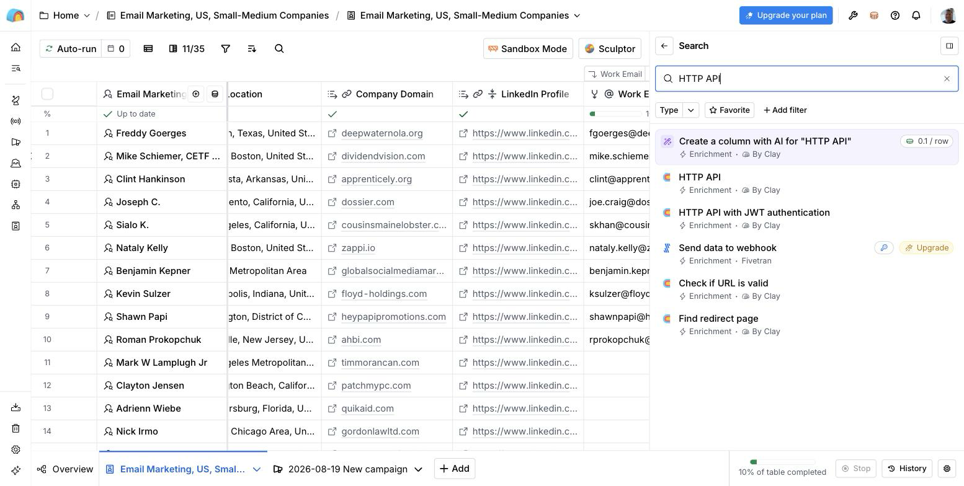Viewport: 964px width, 486px height.
Task: Open the help question-mark icon
Action: (x=895, y=15)
